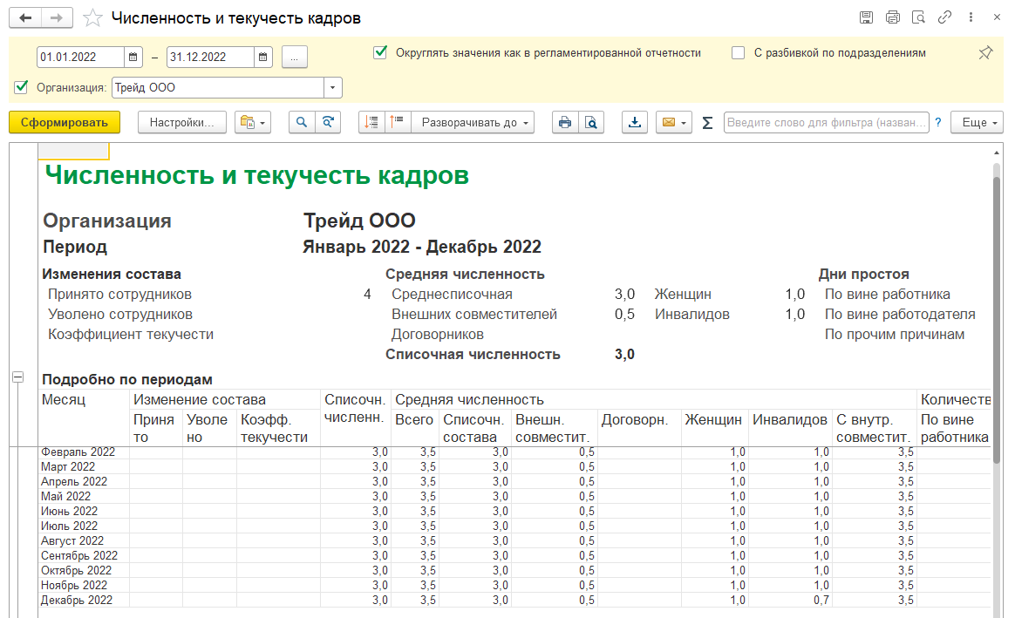Enable breakdown by departments checkbox
Image resolution: width=1015 pixels, height=618 pixels.
[739, 52]
